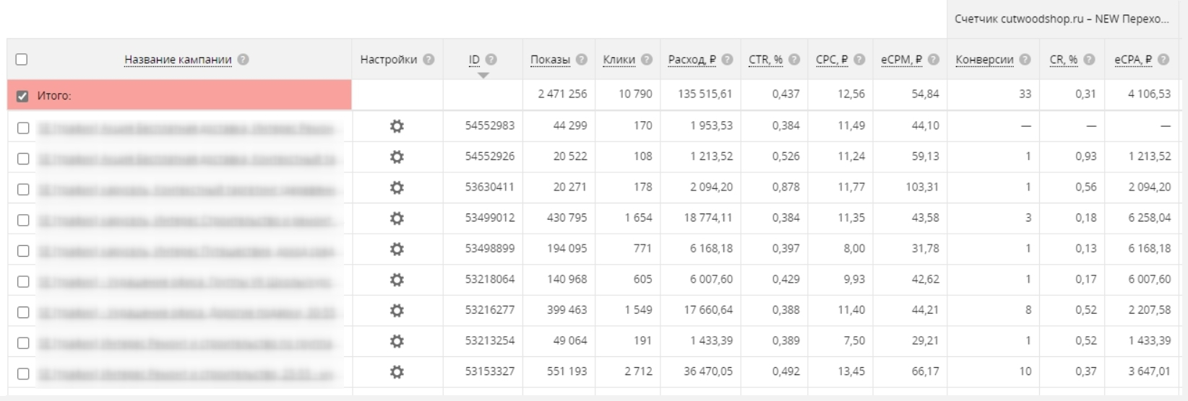The width and height of the screenshot is (1188, 401).
Task: Sort by Расход column header
Action: click(x=692, y=60)
